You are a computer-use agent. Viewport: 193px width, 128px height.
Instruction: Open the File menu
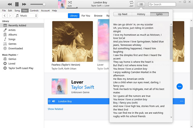click(4, 11)
